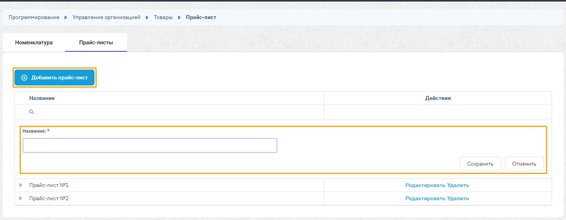Viewport: 566px width, 220px height.
Task: Delete Прайс-лист №2 with the Удалить link
Action: click(x=458, y=199)
